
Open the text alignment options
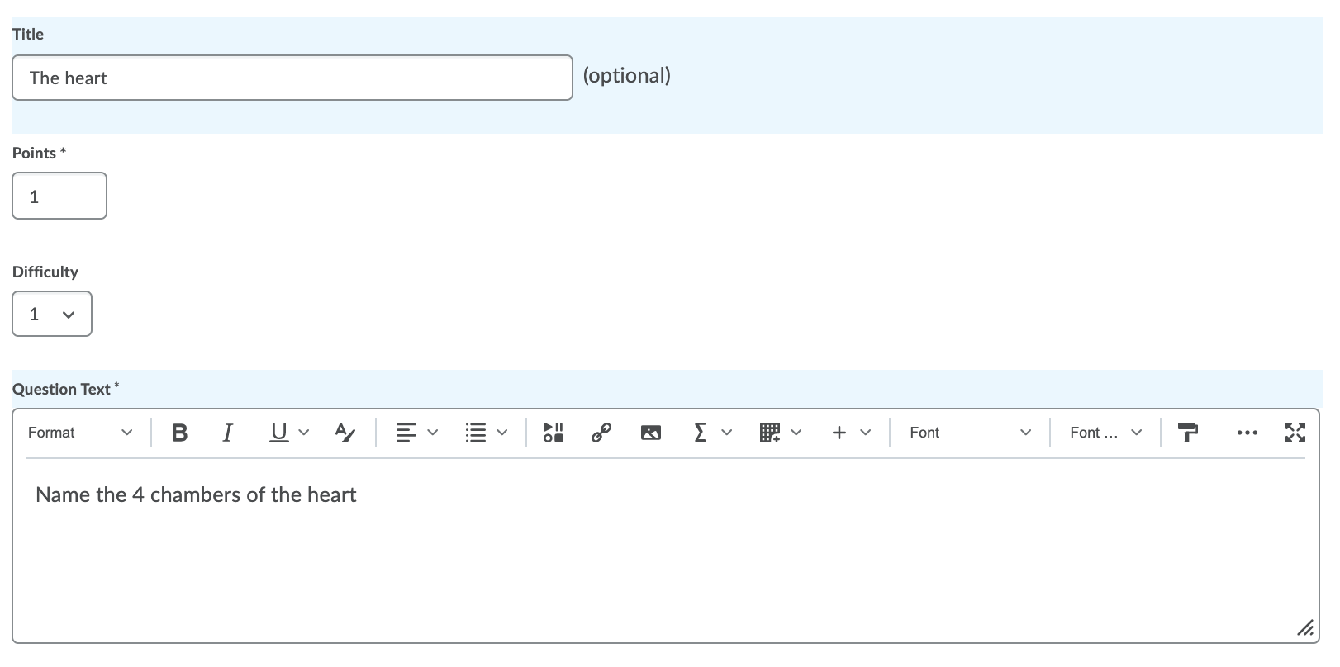point(416,433)
